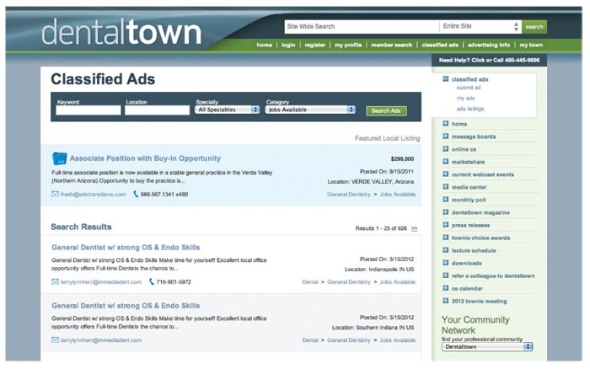This screenshot has width=590, height=369.
Task: Open my profile in top navigation
Action: pyautogui.click(x=348, y=45)
